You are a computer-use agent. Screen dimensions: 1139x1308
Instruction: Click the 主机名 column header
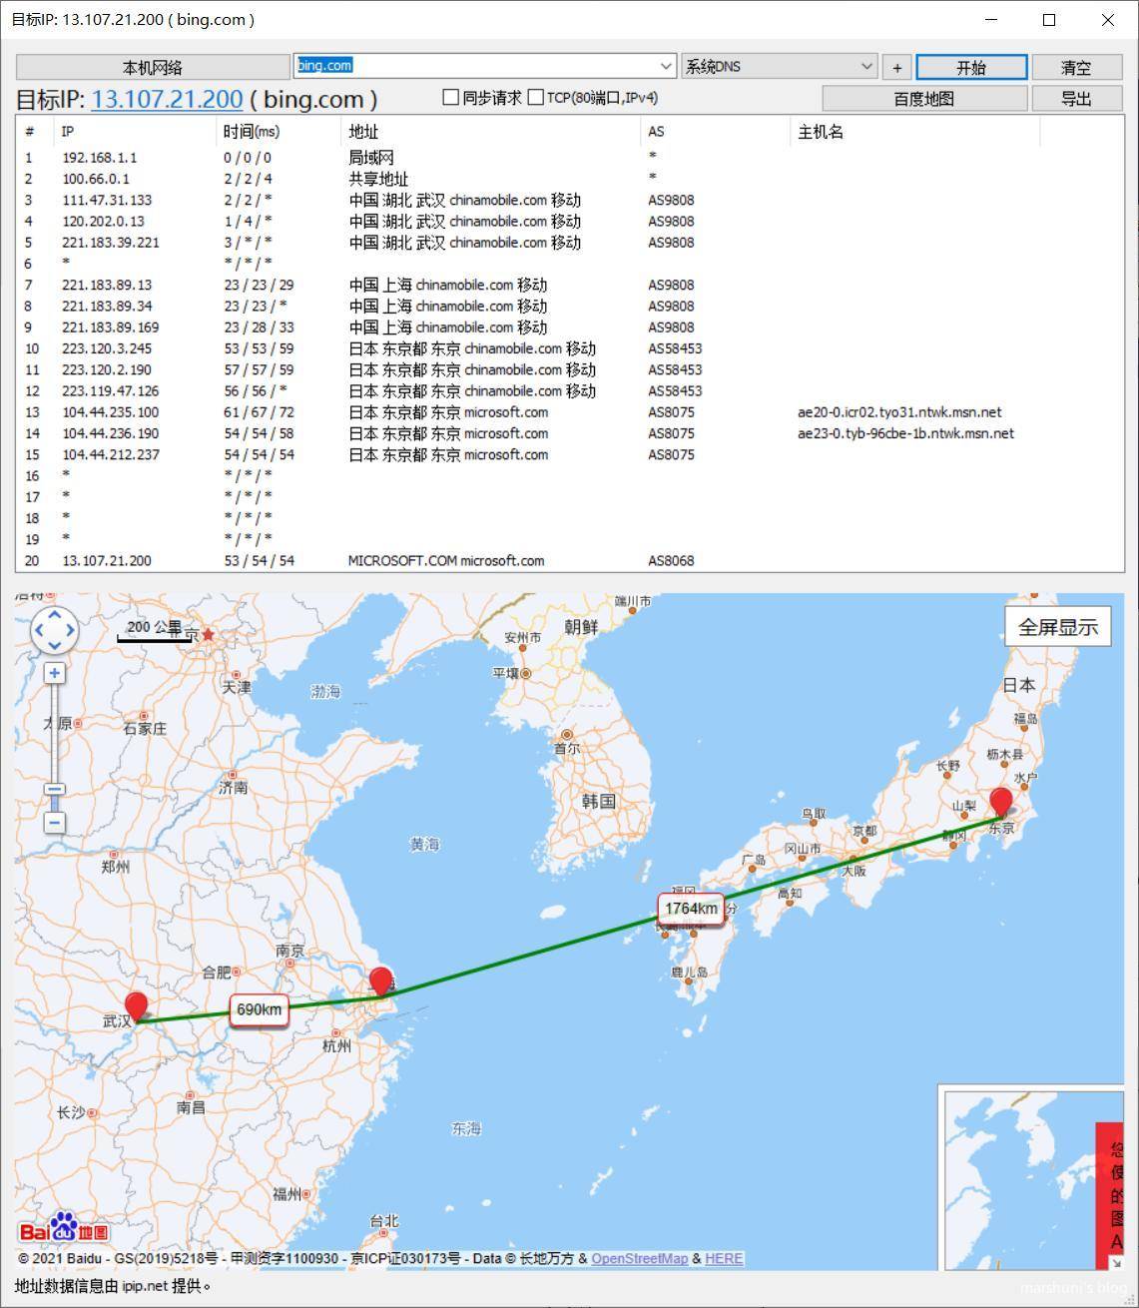pos(821,132)
